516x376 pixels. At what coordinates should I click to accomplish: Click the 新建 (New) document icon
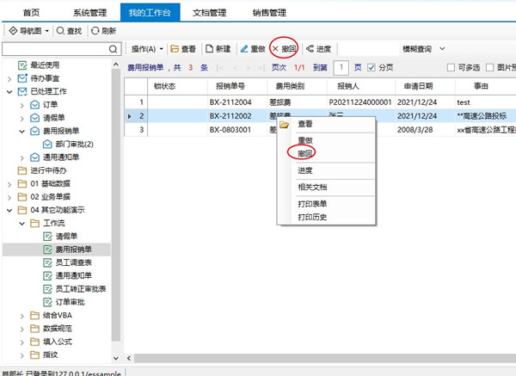209,49
